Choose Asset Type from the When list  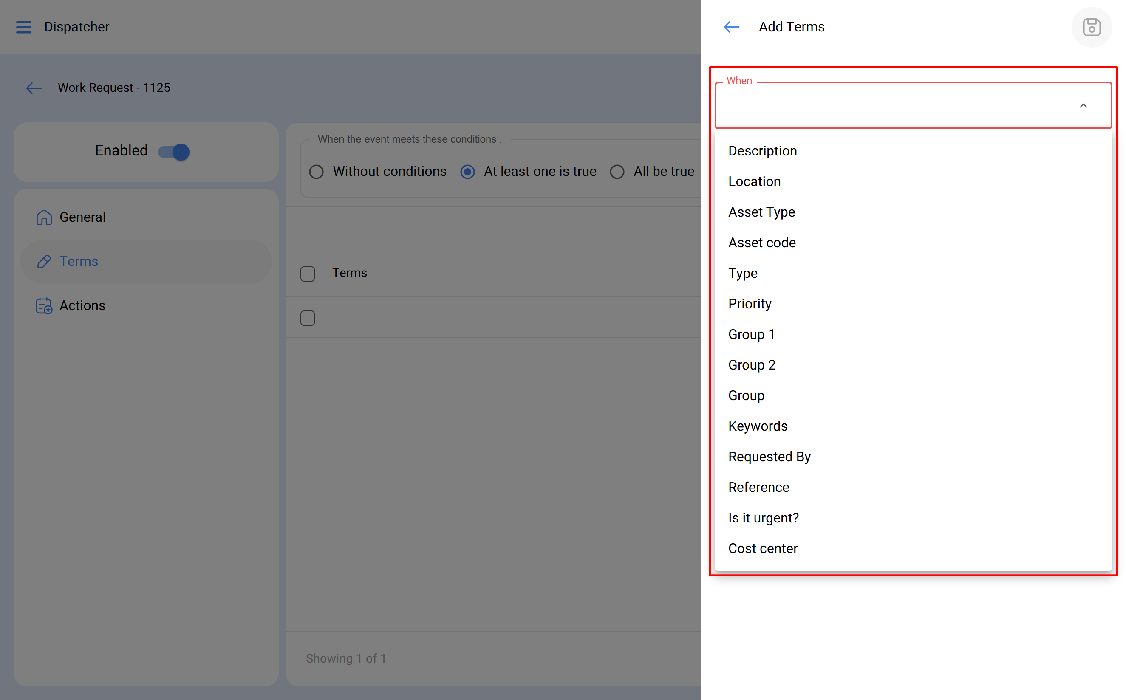(x=761, y=212)
